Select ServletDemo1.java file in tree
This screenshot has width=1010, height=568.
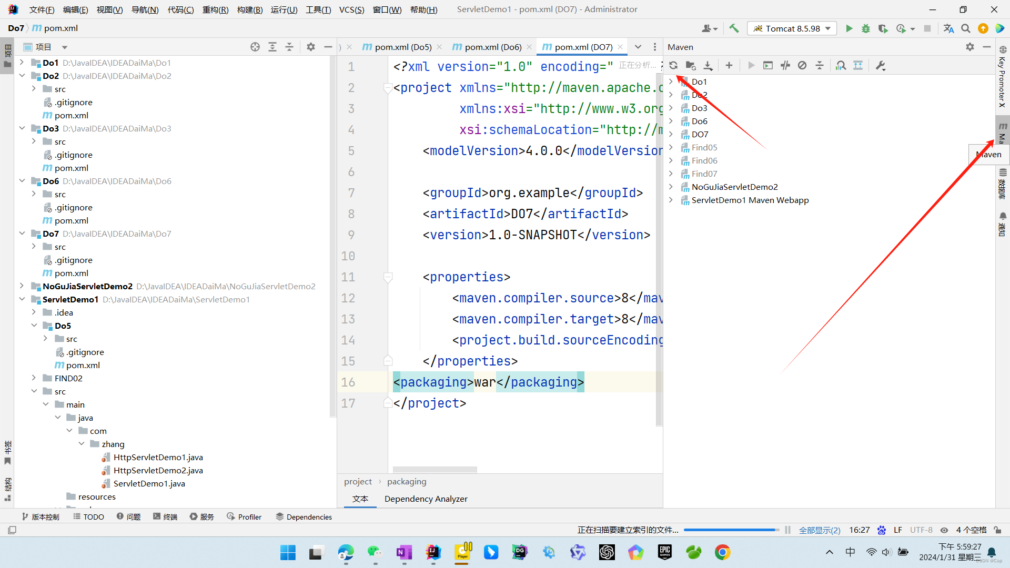(x=149, y=483)
